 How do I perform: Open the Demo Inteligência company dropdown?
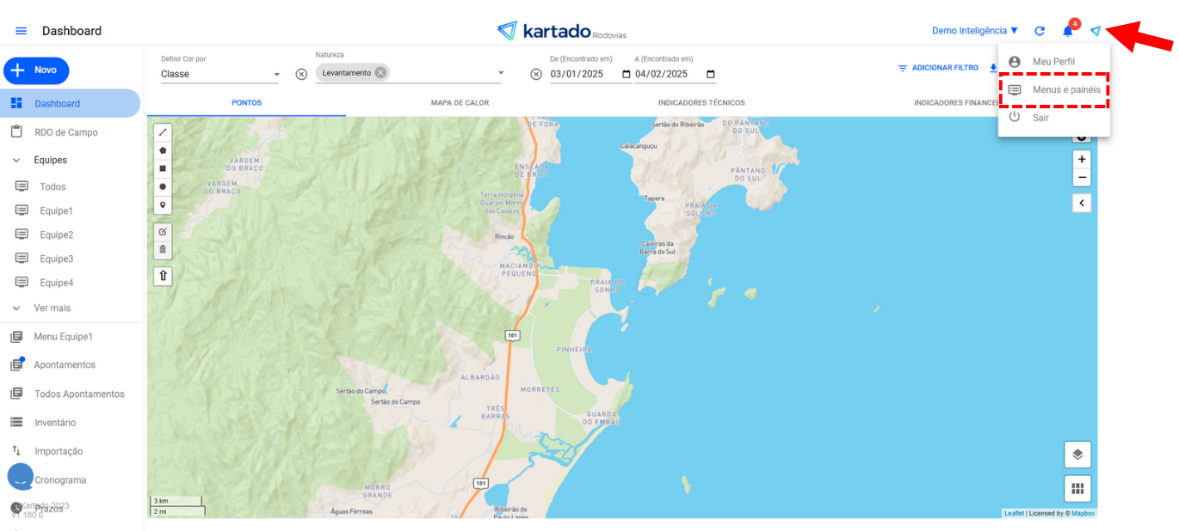(x=975, y=31)
